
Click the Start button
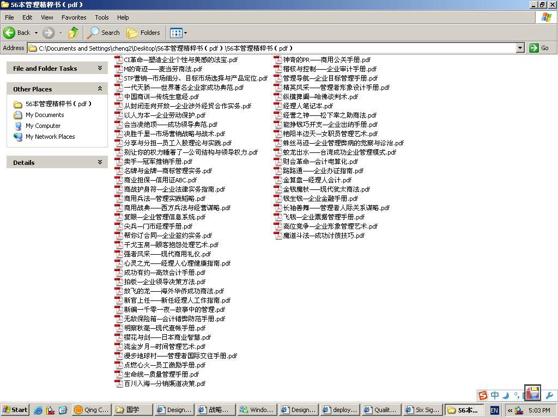click(15, 410)
